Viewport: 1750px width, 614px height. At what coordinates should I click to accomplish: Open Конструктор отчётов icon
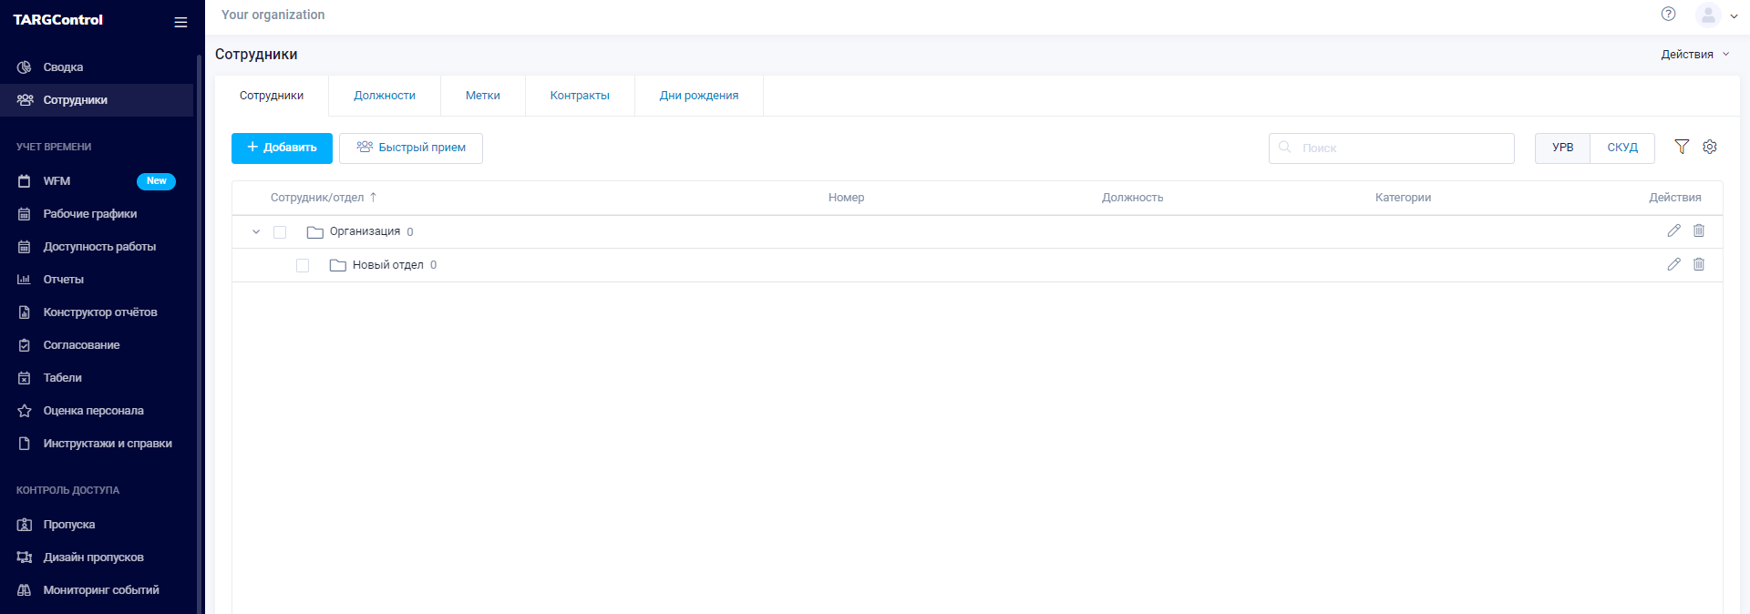click(x=25, y=312)
